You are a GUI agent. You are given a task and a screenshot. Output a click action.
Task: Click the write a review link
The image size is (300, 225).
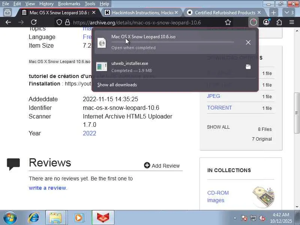47,188
